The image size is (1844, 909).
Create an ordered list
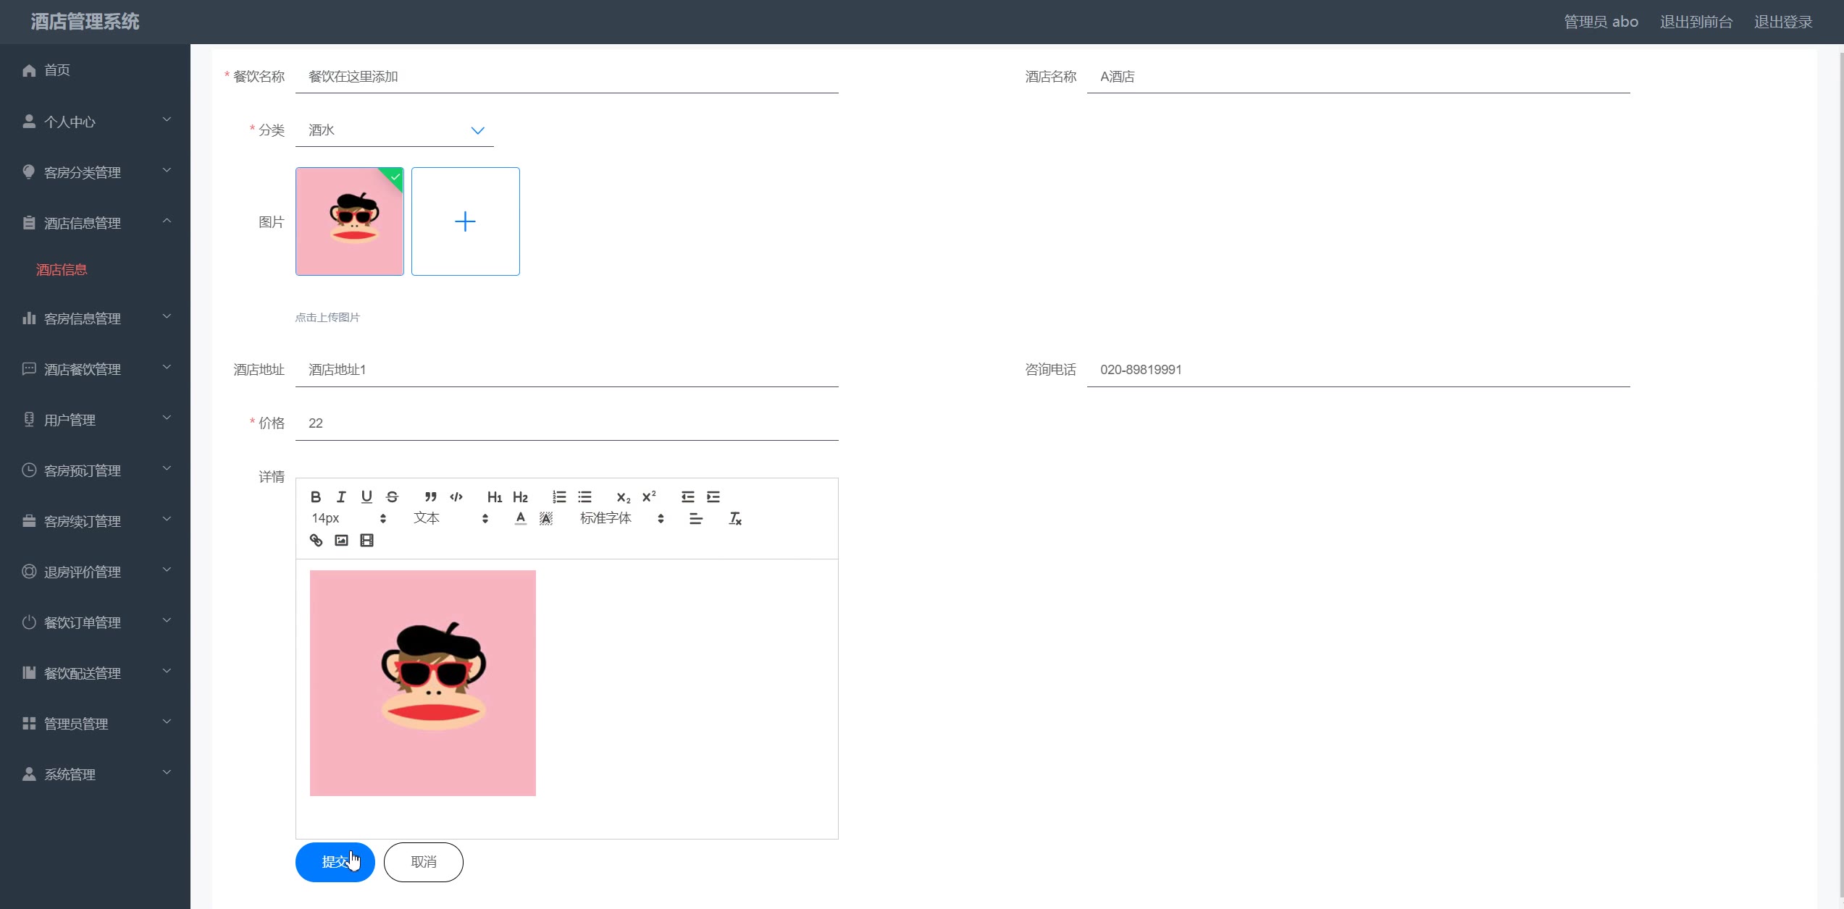pos(559,496)
